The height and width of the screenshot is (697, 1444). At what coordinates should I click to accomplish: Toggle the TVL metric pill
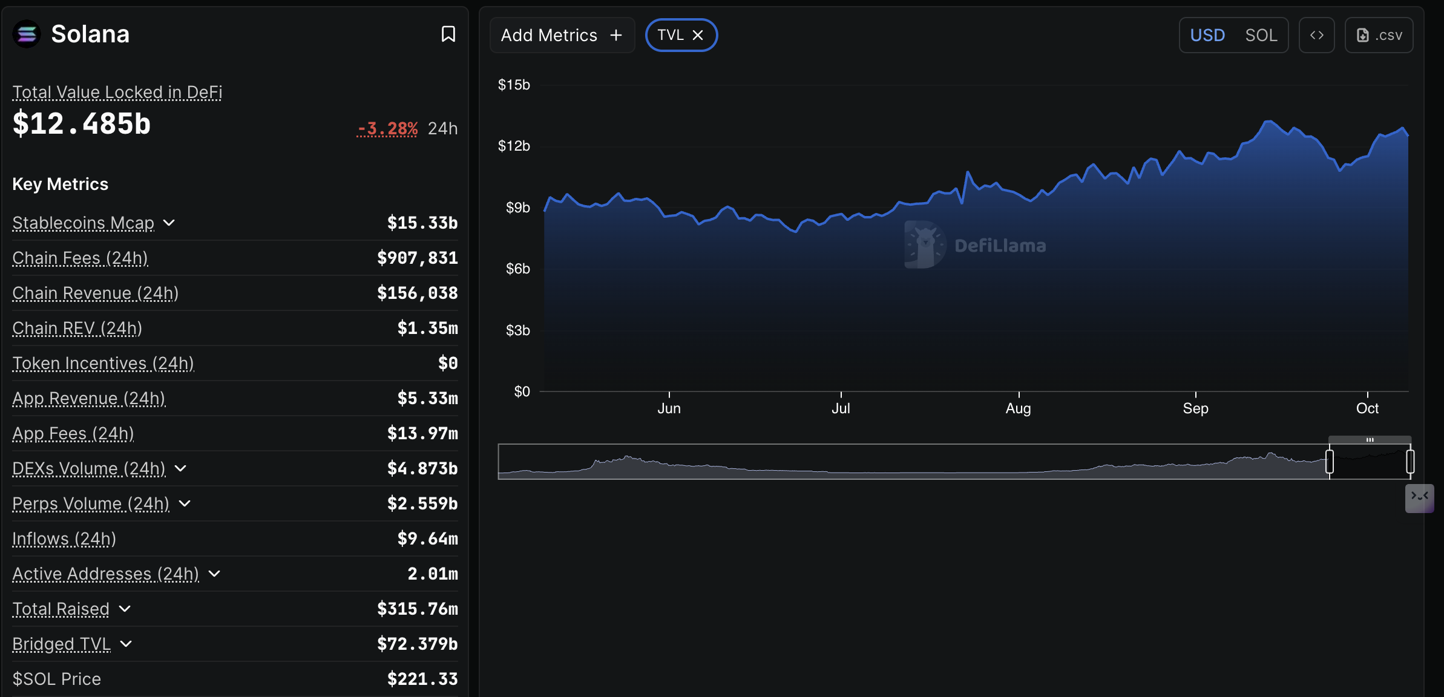click(x=671, y=35)
